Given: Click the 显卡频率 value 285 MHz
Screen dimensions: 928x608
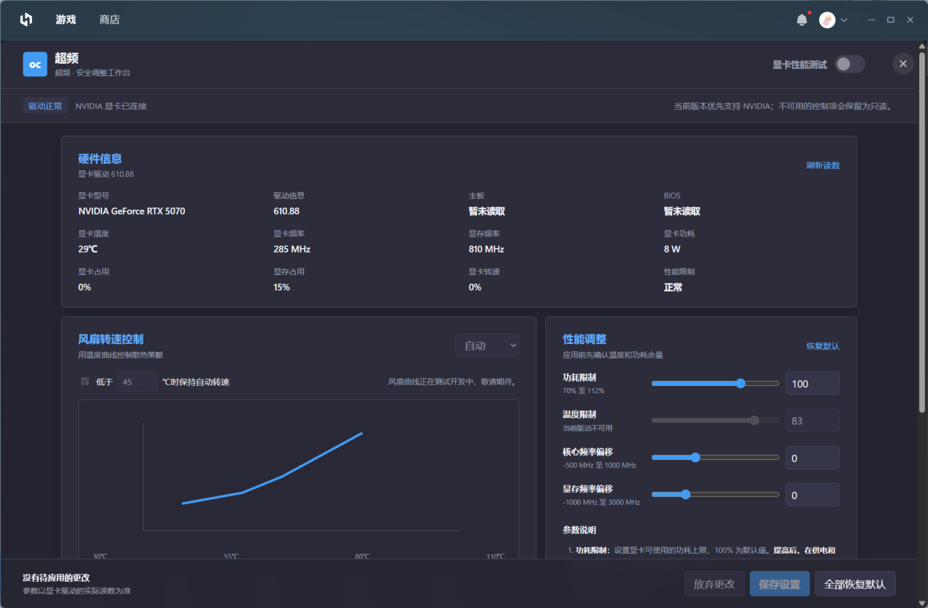Looking at the screenshot, I should pyautogui.click(x=291, y=249).
